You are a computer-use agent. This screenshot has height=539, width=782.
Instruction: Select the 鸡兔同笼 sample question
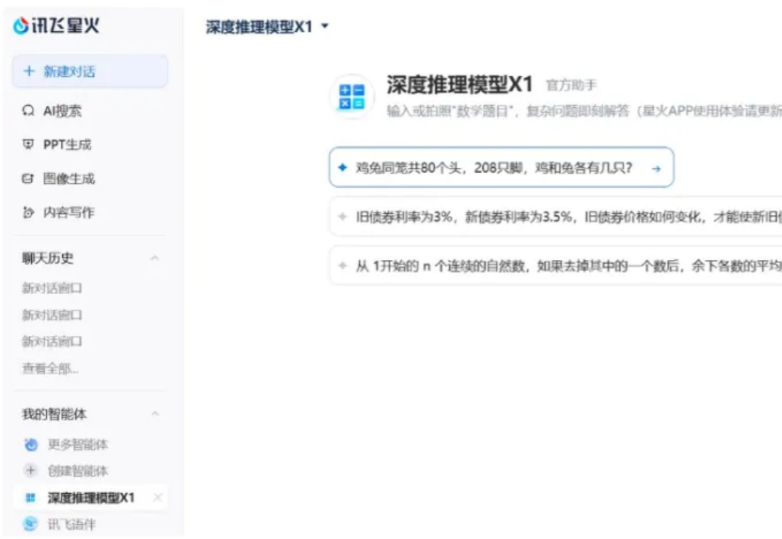pos(502,167)
